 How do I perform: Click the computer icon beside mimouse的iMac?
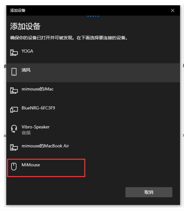(x=14, y=91)
